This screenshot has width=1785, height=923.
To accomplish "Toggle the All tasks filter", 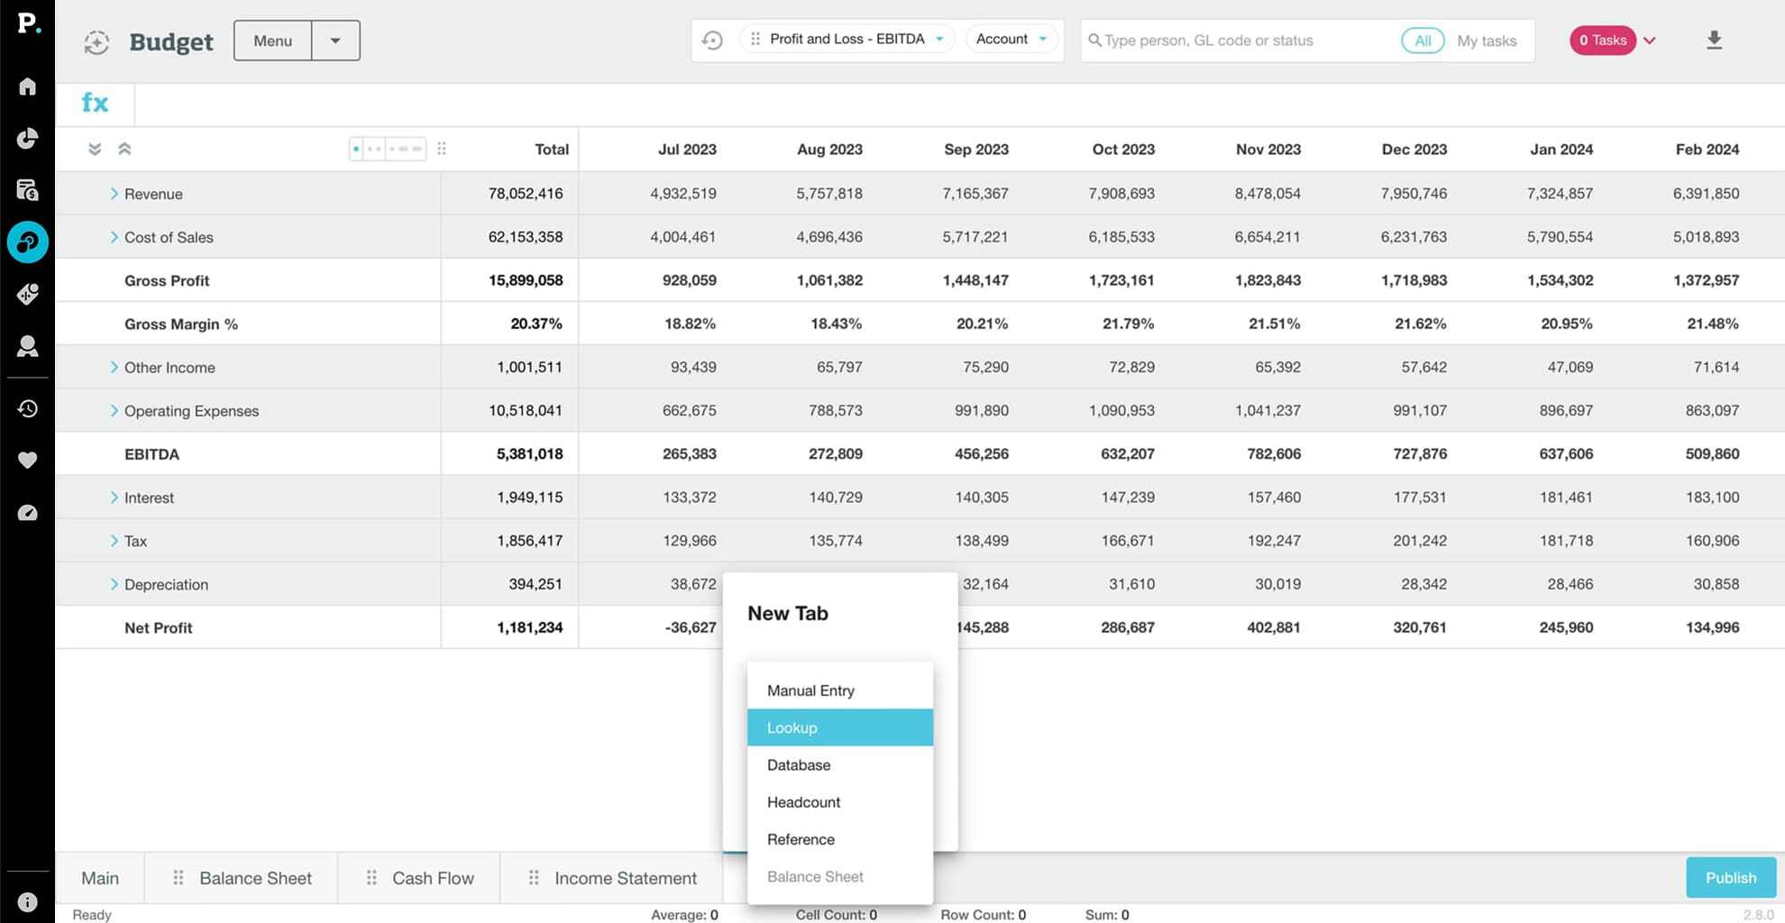I will pyautogui.click(x=1422, y=41).
